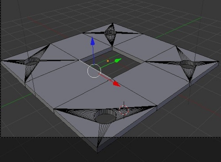Click the white circle at the gizmo center
221x162 pixels.
coord(94,71)
